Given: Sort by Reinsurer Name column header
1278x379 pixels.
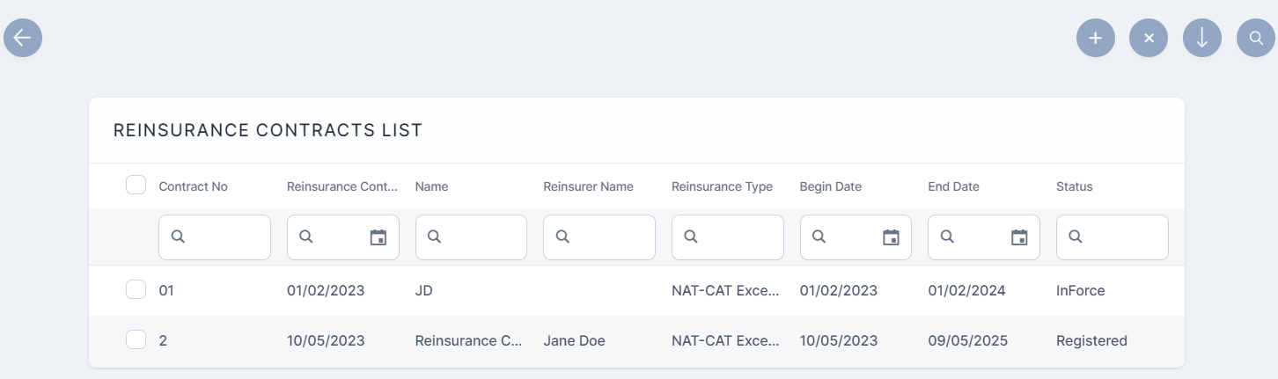Looking at the screenshot, I should (x=588, y=186).
